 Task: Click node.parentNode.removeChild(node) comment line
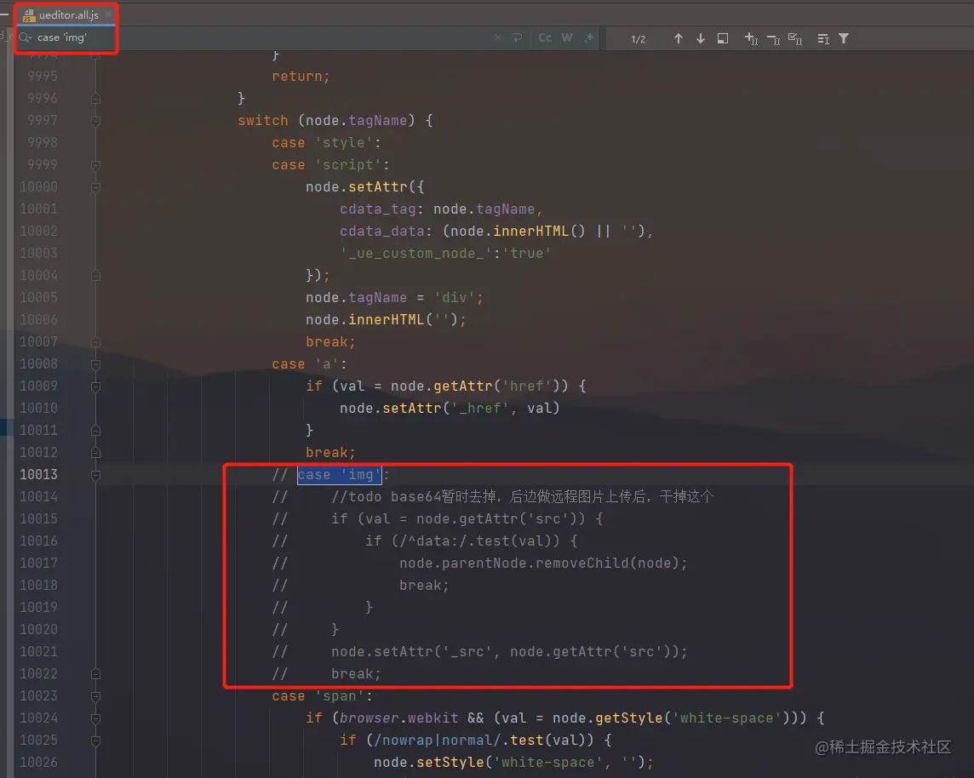click(x=543, y=563)
